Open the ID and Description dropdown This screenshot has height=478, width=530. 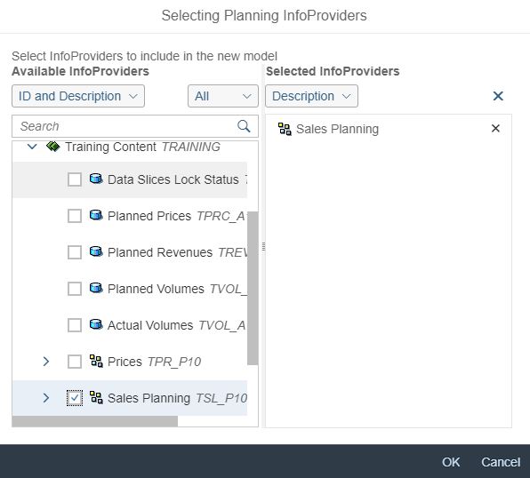[x=78, y=96]
